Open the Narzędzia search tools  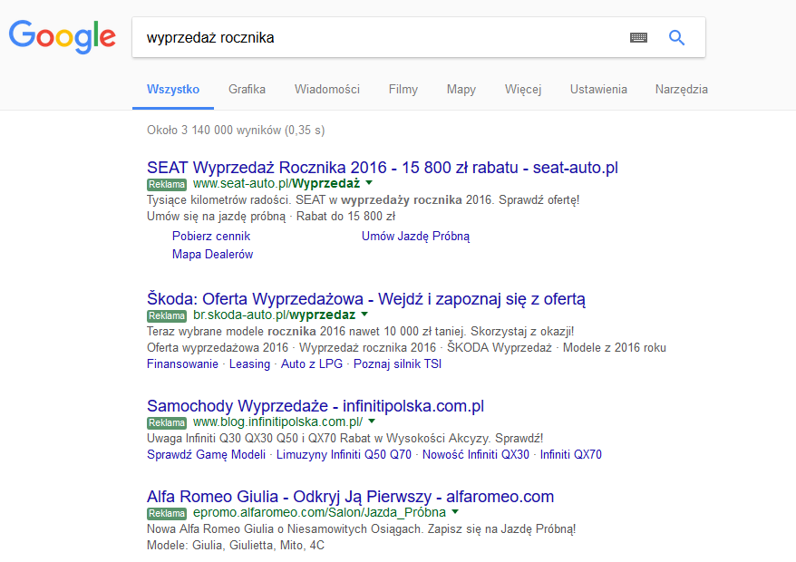681,90
